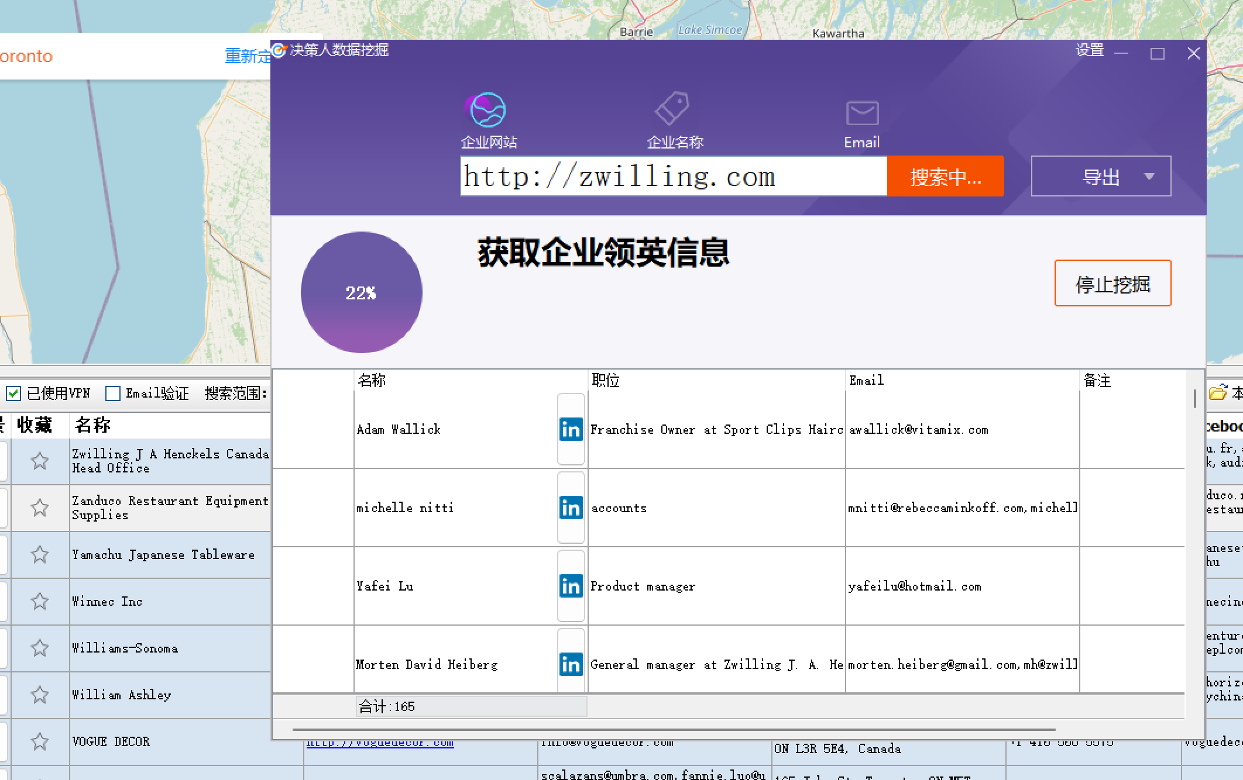This screenshot has width=1243, height=780.
Task: Click the 合计:165 total status field
Action: [471, 706]
